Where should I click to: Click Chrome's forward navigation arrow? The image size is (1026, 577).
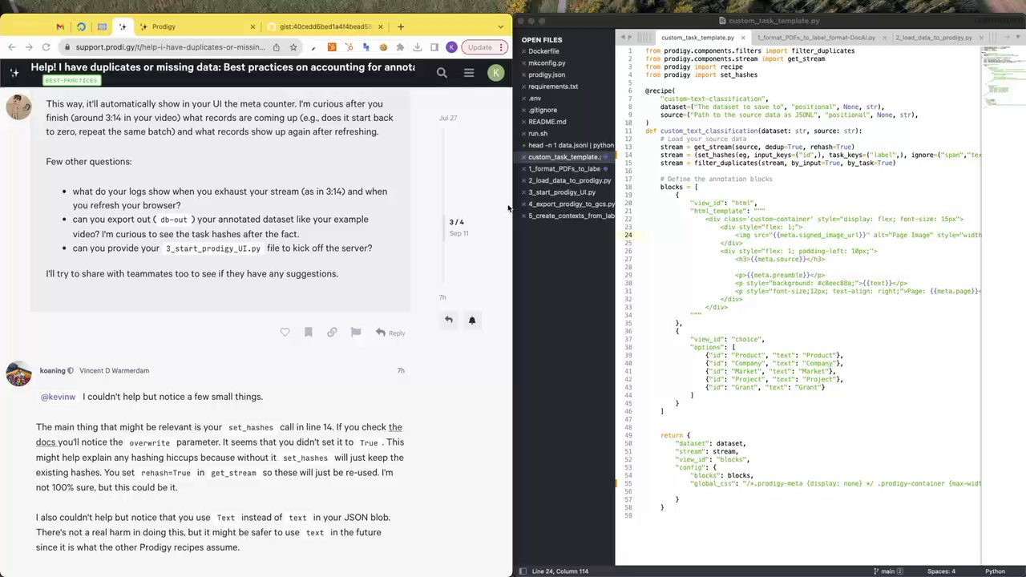30,47
